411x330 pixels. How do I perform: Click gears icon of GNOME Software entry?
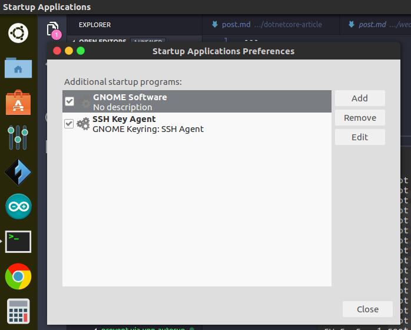(x=84, y=102)
